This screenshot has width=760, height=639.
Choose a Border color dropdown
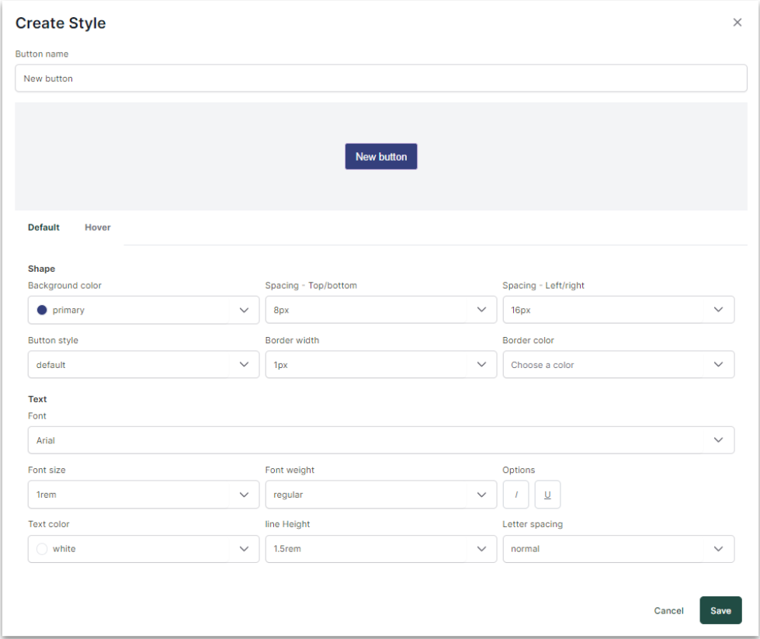coord(618,364)
